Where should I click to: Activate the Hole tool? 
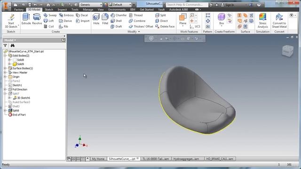[x=96, y=19]
